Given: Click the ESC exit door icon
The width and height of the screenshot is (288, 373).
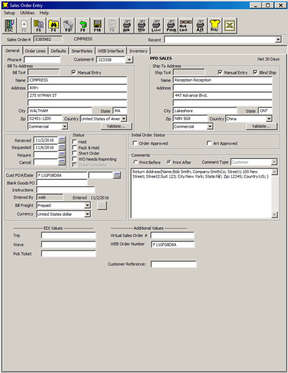Looking at the screenshot, I should point(9,26).
